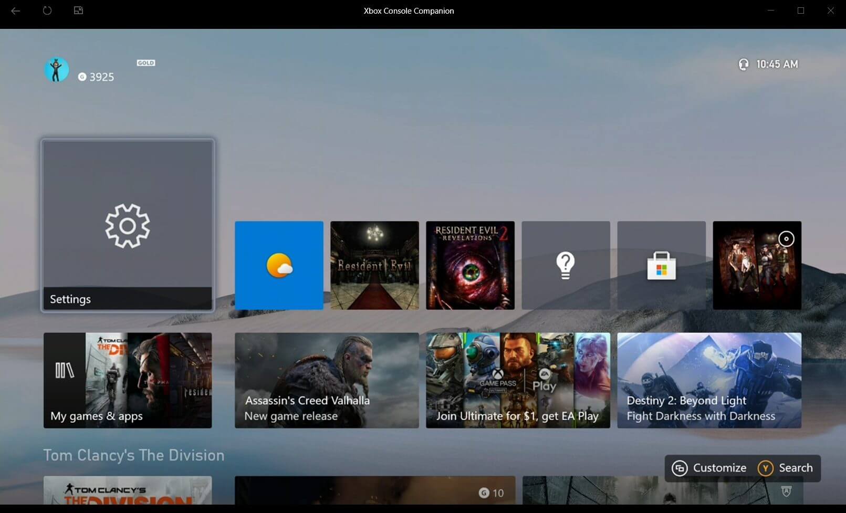This screenshot has height=513, width=846.
Task: Open the Microsoft Store tile
Action: click(x=661, y=265)
